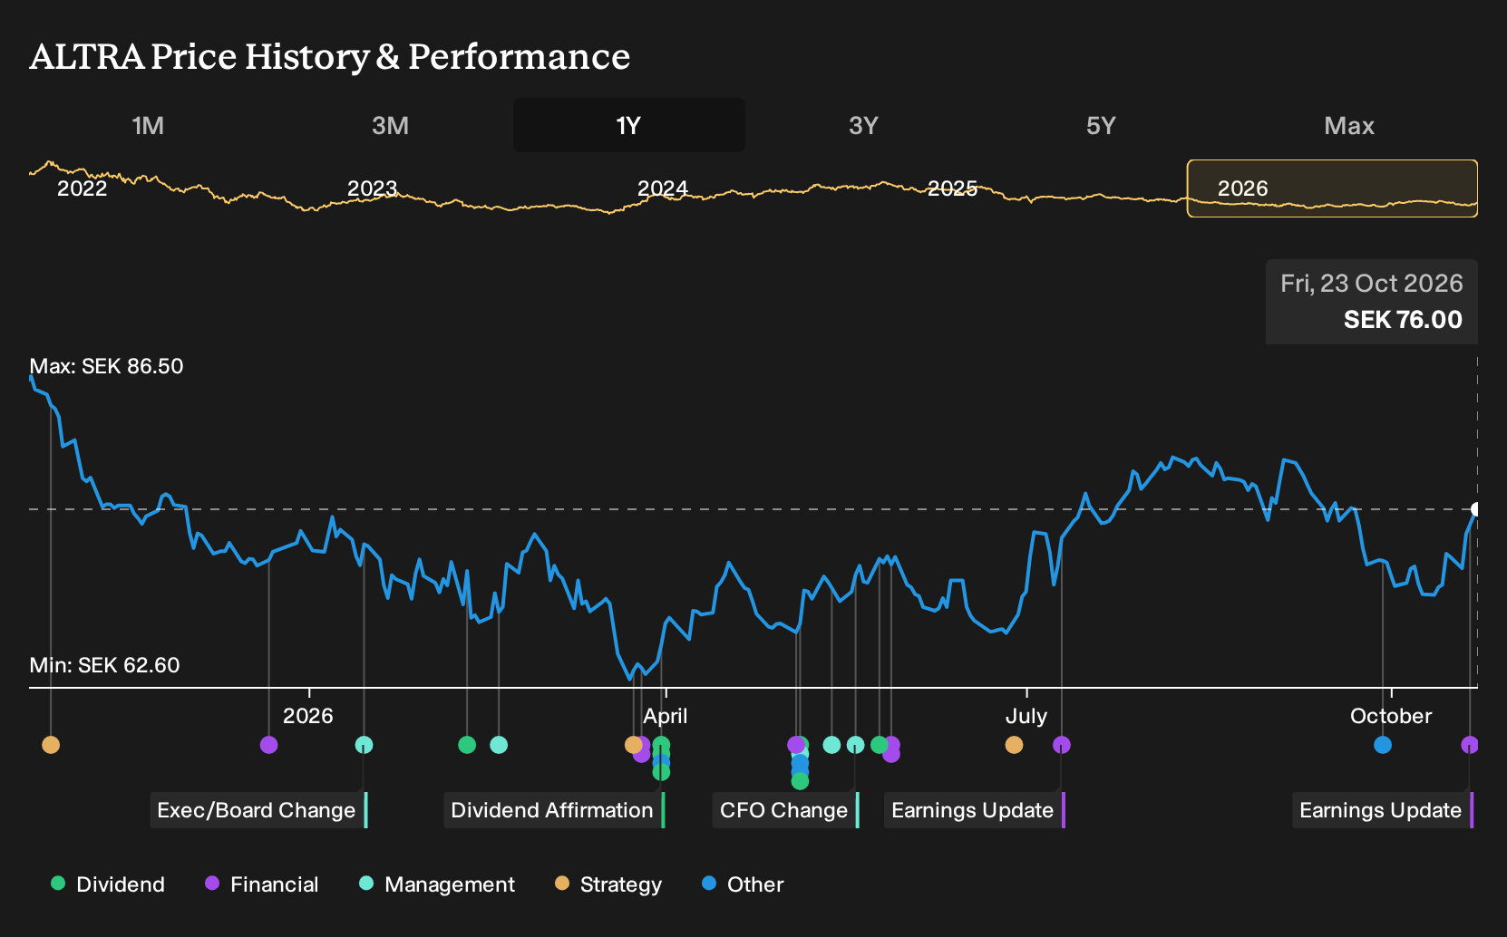This screenshot has width=1507, height=937.
Task: Click the July axis label
Action: point(1026,716)
